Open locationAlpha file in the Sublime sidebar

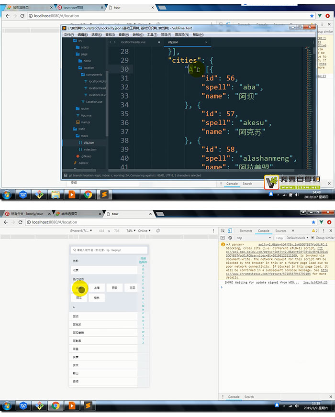(95, 81)
